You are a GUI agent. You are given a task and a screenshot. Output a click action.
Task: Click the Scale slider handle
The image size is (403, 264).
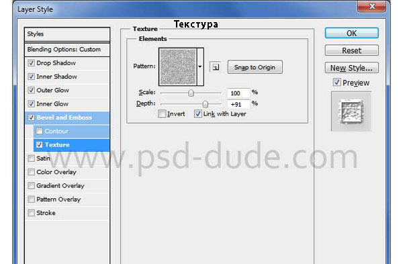191,93
